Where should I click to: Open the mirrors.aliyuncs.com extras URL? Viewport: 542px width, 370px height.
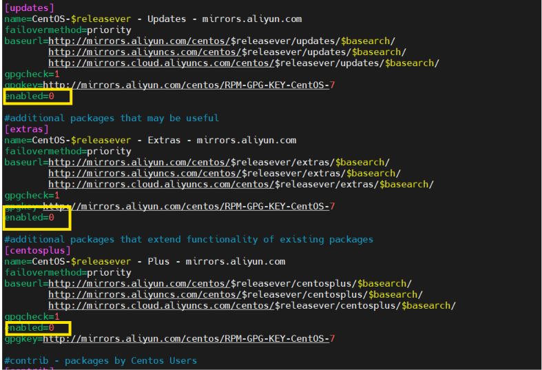(x=225, y=174)
